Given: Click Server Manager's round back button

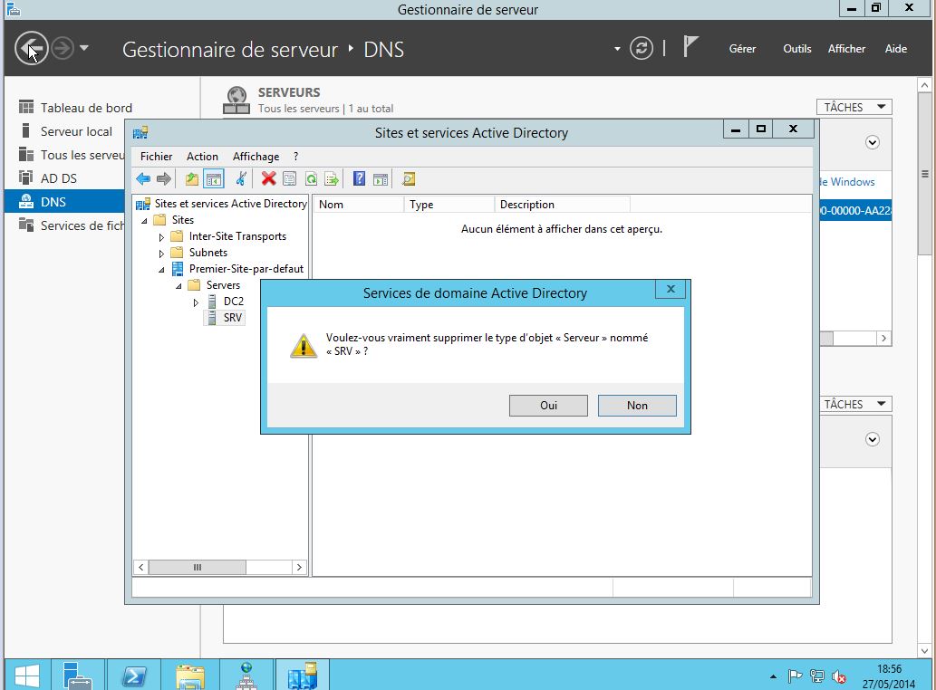Looking at the screenshot, I should click(x=31, y=48).
